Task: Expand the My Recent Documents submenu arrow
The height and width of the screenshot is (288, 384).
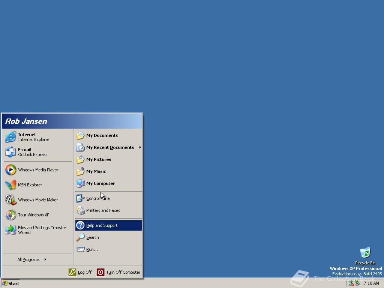Action: click(x=140, y=147)
